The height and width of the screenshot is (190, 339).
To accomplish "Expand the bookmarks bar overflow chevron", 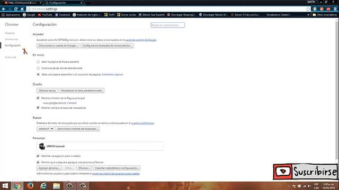I will point(308,15).
